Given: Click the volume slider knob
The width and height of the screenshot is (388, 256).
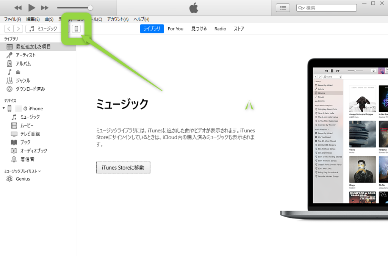Looking at the screenshot, I should pos(90,8).
